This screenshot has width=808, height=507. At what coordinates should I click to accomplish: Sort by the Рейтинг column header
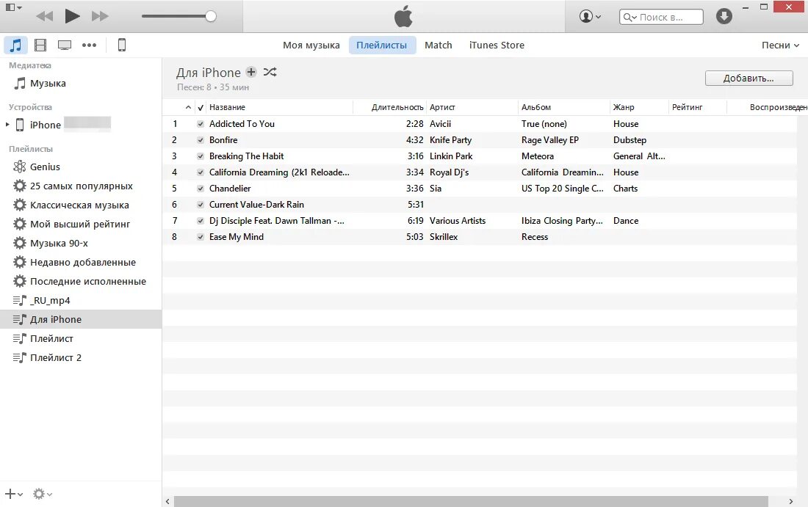point(698,107)
